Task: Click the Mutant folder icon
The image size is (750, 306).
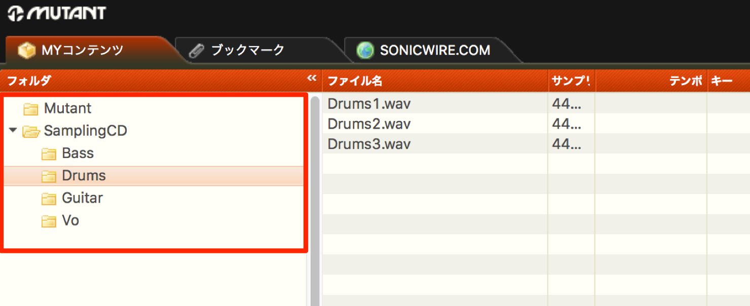Action: (x=31, y=109)
